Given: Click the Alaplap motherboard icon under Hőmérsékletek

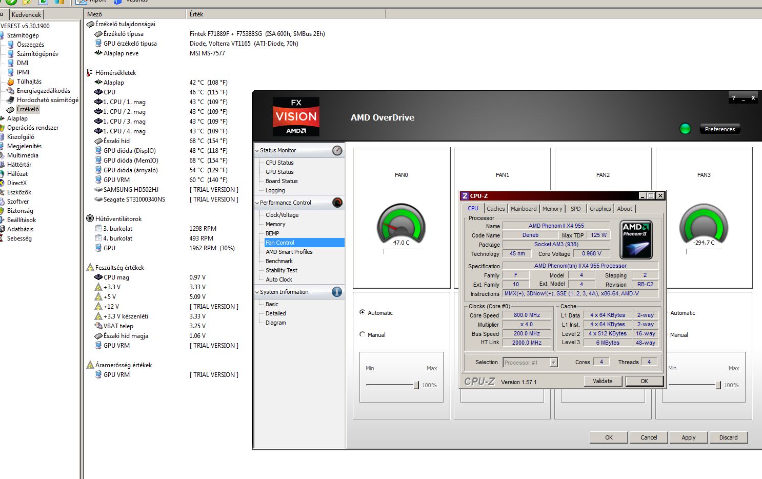Looking at the screenshot, I should [98, 82].
